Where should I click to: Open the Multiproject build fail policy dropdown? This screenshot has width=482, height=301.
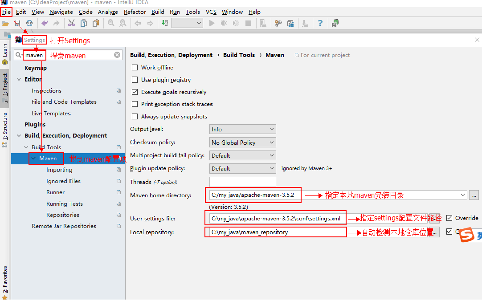[x=242, y=155]
